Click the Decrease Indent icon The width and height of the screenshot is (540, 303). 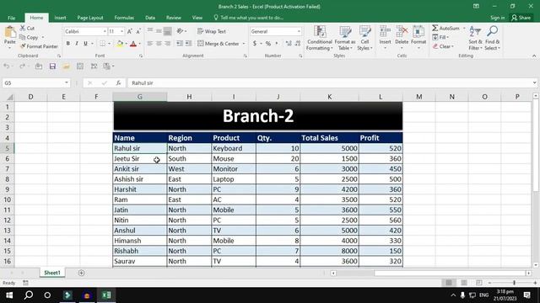click(180, 44)
